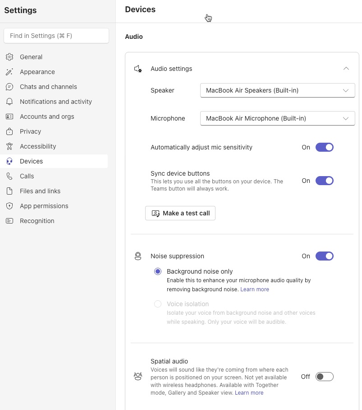This screenshot has width=362, height=410.
Task: Open the Speaker device dropdown
Action: point(277,90)
